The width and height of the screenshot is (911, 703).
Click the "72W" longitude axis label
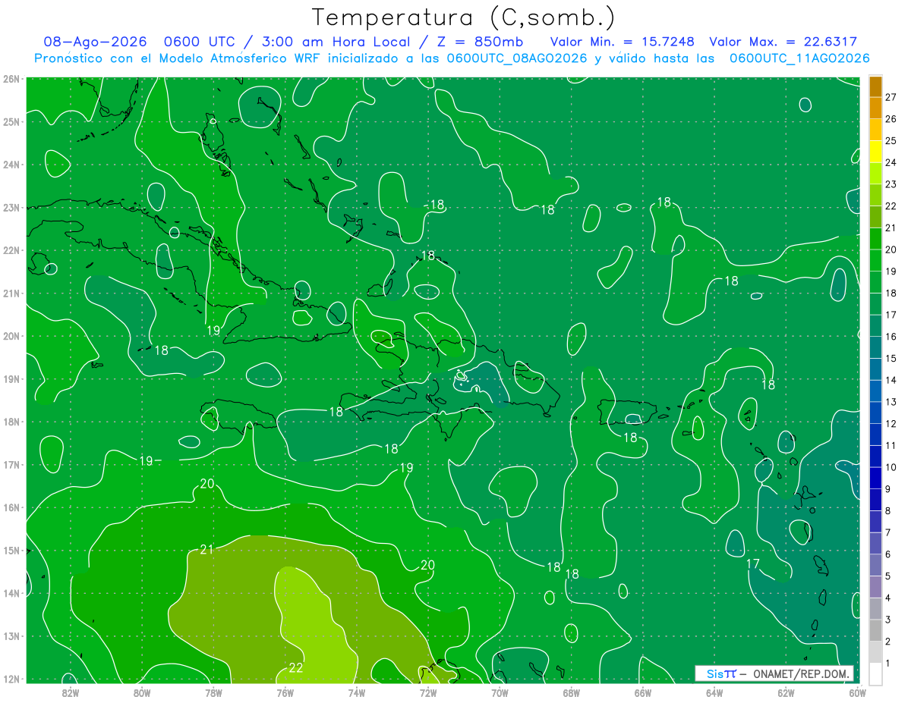pyautogui.click(x=427, y=692)
